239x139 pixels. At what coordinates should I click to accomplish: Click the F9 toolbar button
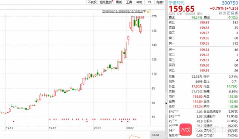click(x=149, y=2)
